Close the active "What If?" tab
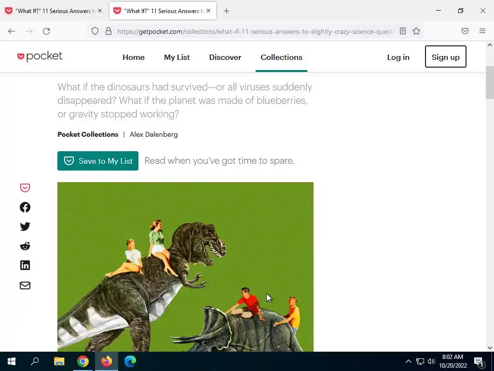The width and height of the screenshot is (494, 371). click(208, 11)
